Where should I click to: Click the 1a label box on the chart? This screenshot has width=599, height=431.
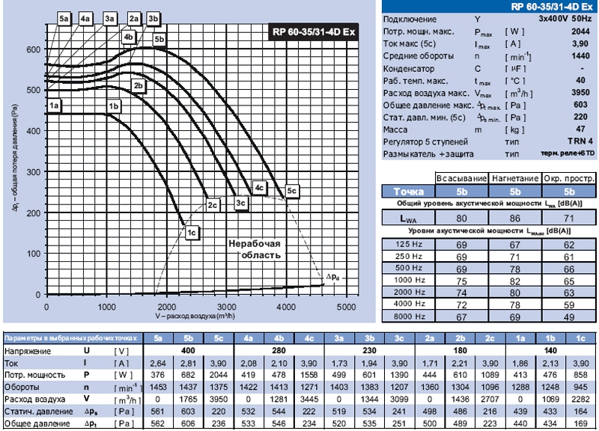click(54, 107)
